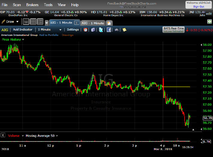Click the stacked cube icon
Viewport: 213px width, 157px height.
tap(93, 30)
